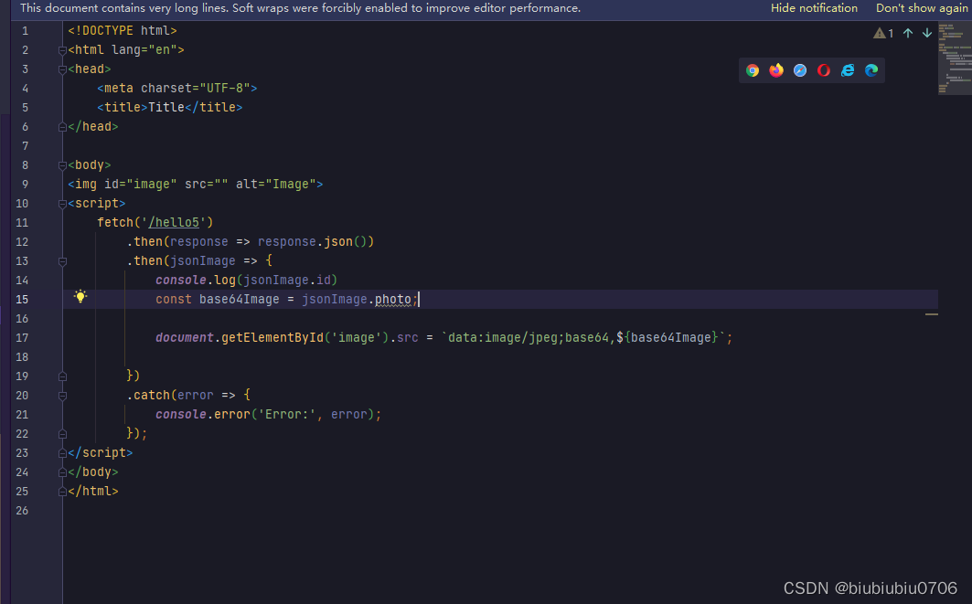The image size is (972, 604).
Task: Fold at closing head tag marker
Action: click(62, 127)
